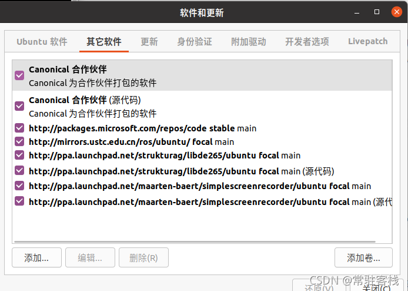The width and height of the screenshot is (408, 291).
Task: Select the 'Canonical 合作伙伴 (源代码)' row text
Action: pos(85,100)
